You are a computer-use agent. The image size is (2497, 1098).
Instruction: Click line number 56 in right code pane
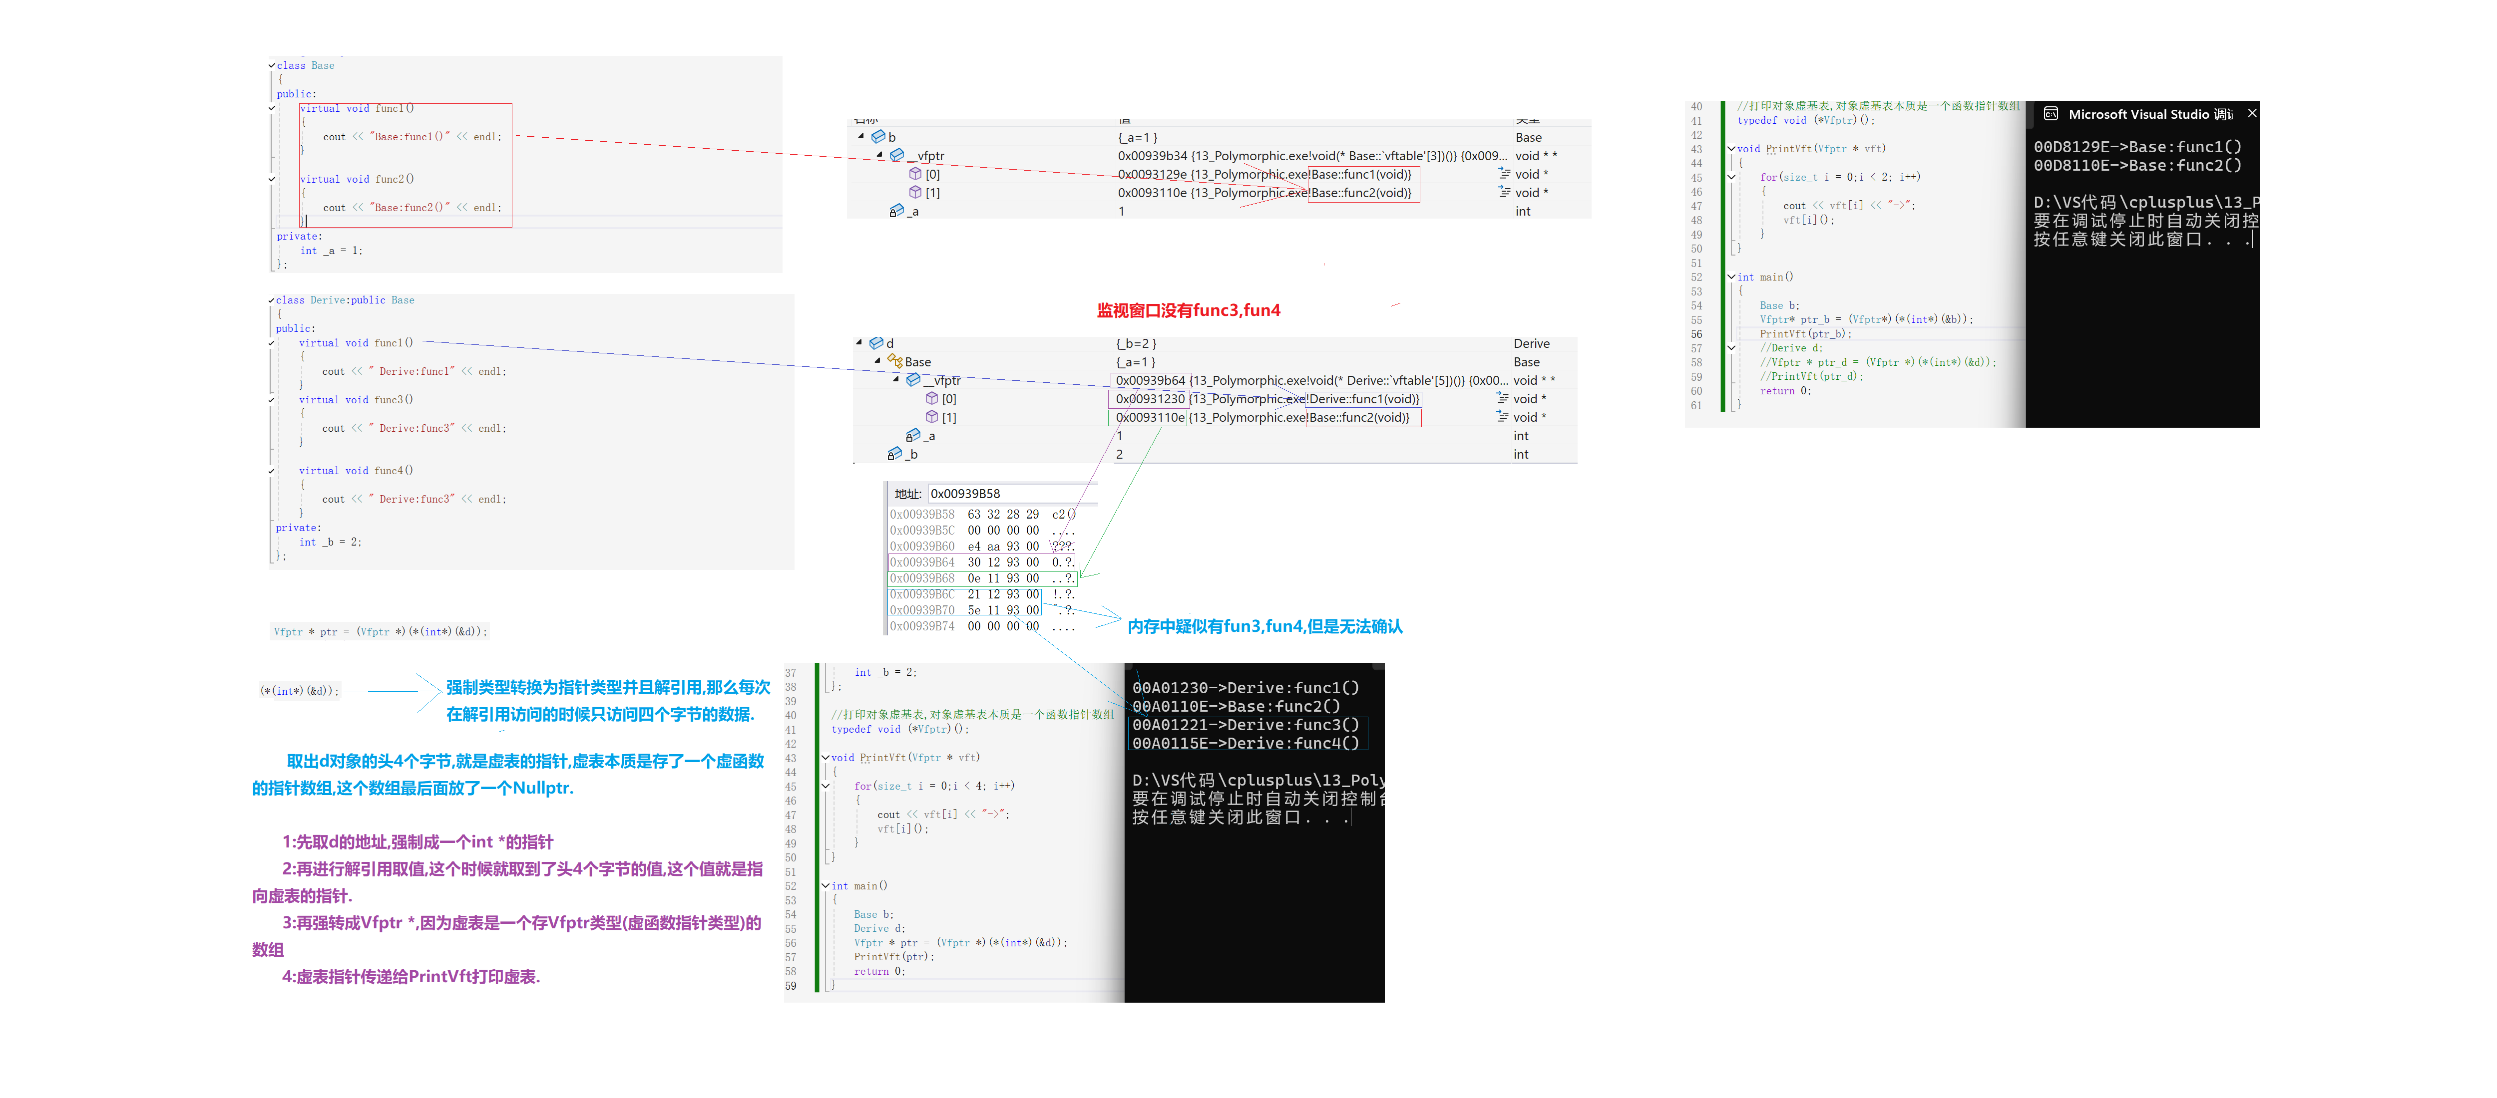pos(1696,334)
